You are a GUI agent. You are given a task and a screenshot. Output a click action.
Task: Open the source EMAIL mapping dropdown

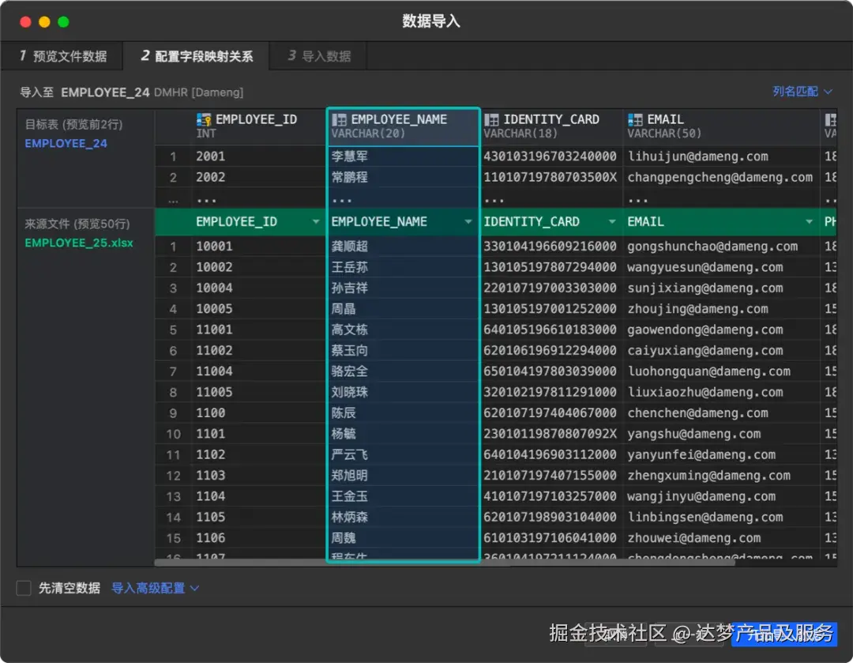[x=809, y=221]
